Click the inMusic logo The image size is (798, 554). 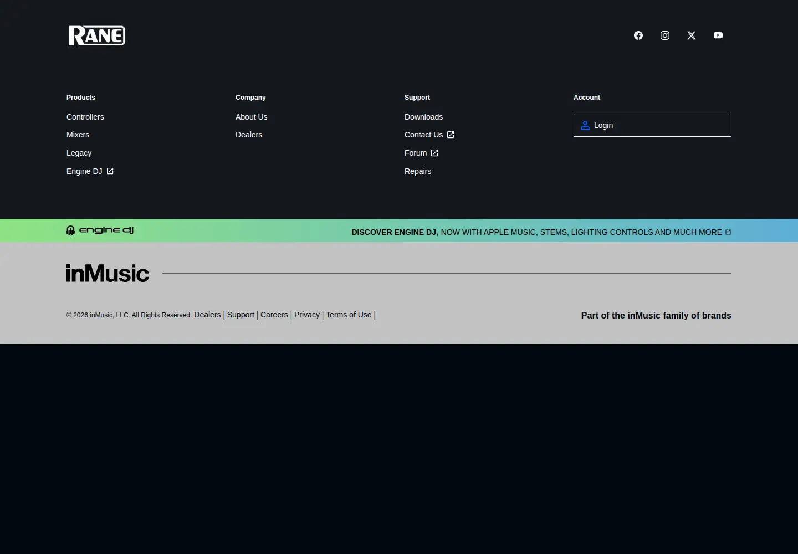[x=108, y=273]
